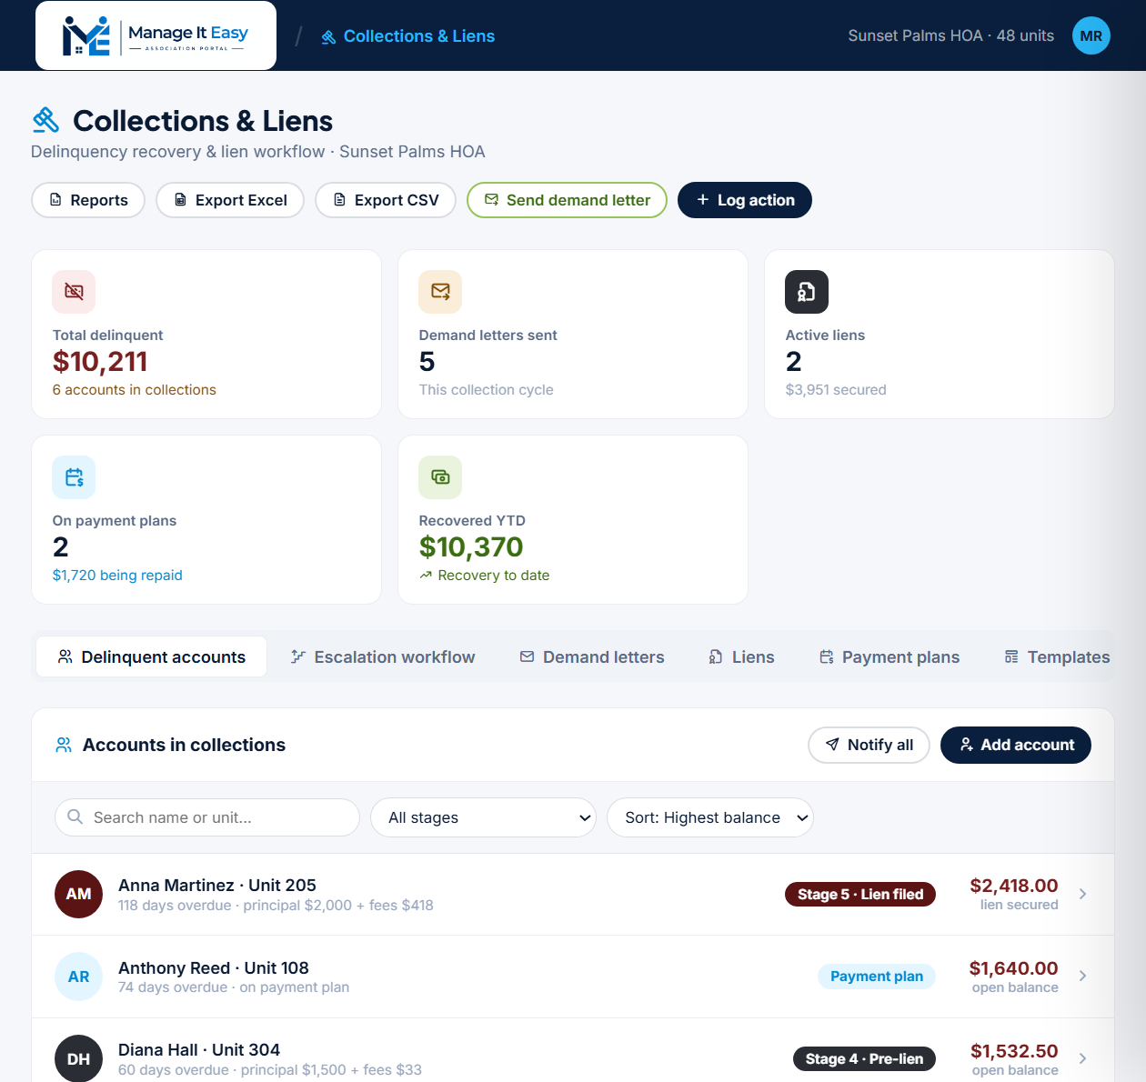Switch to the Escalation workflow tab
Image resolution: width=1146 pixels, height=1082 pixels.
point(383,656)
